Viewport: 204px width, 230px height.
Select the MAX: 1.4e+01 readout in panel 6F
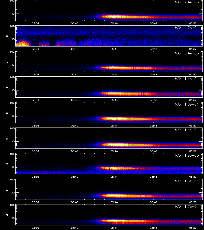point(187,130)
